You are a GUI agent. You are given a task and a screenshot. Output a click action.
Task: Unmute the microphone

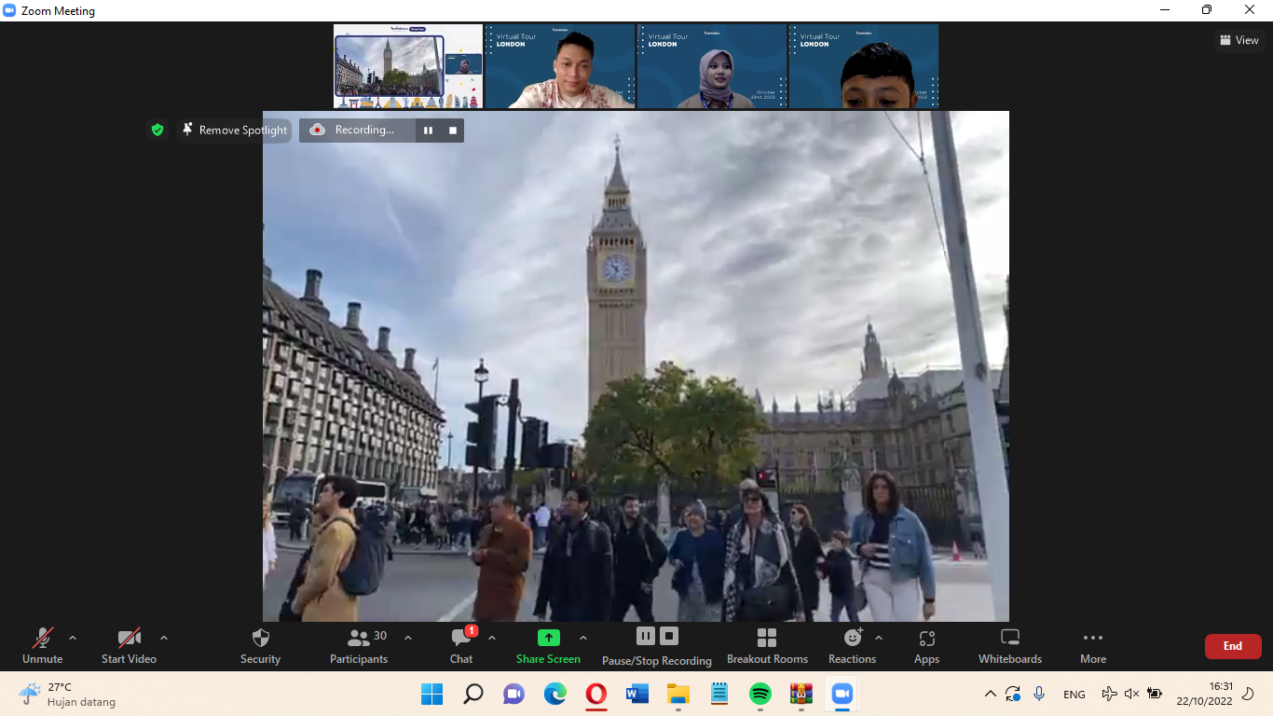pyautogui.click(x=43, y=646)
